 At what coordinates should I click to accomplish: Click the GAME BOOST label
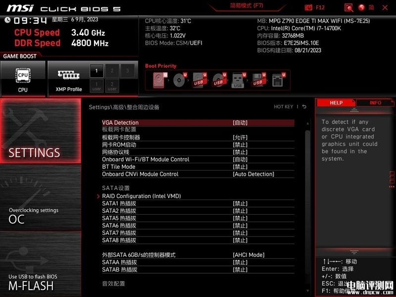pyautogui.click(x=20, y=56)
